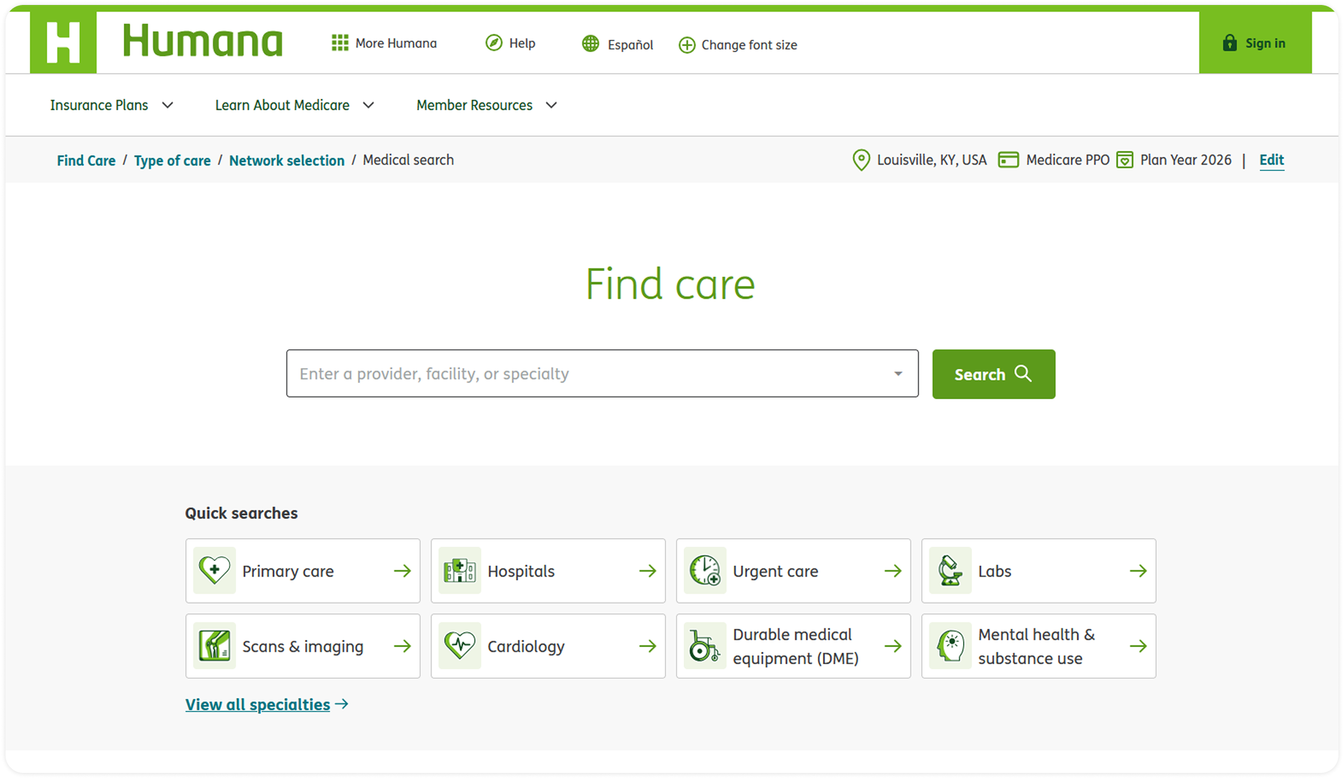The width and height of the screenshot is (1344, 779).
Task: Go to Find Care breadcrumb
Action: (x=86, y=161)
